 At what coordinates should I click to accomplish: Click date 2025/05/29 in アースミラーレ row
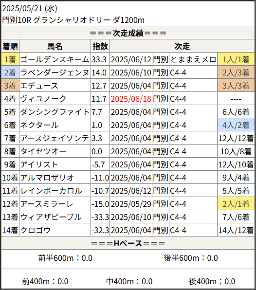131,204
